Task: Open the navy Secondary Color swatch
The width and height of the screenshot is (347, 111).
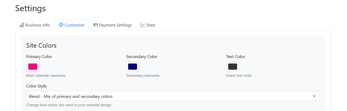Action: tap(133, 67)
